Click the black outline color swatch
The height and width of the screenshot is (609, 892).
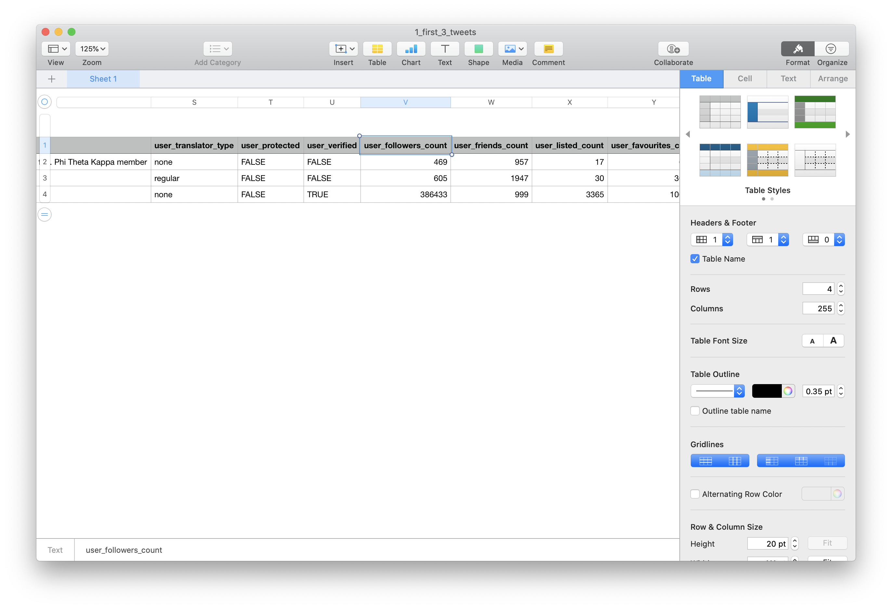pos(767,391)
